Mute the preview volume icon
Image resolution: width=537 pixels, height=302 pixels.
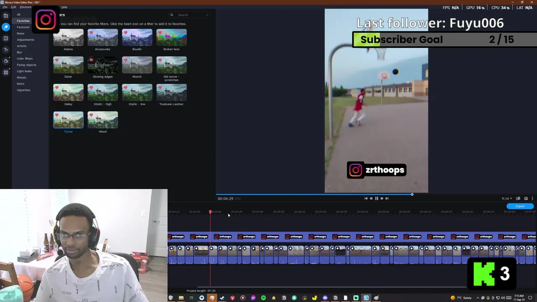(518, 198)
